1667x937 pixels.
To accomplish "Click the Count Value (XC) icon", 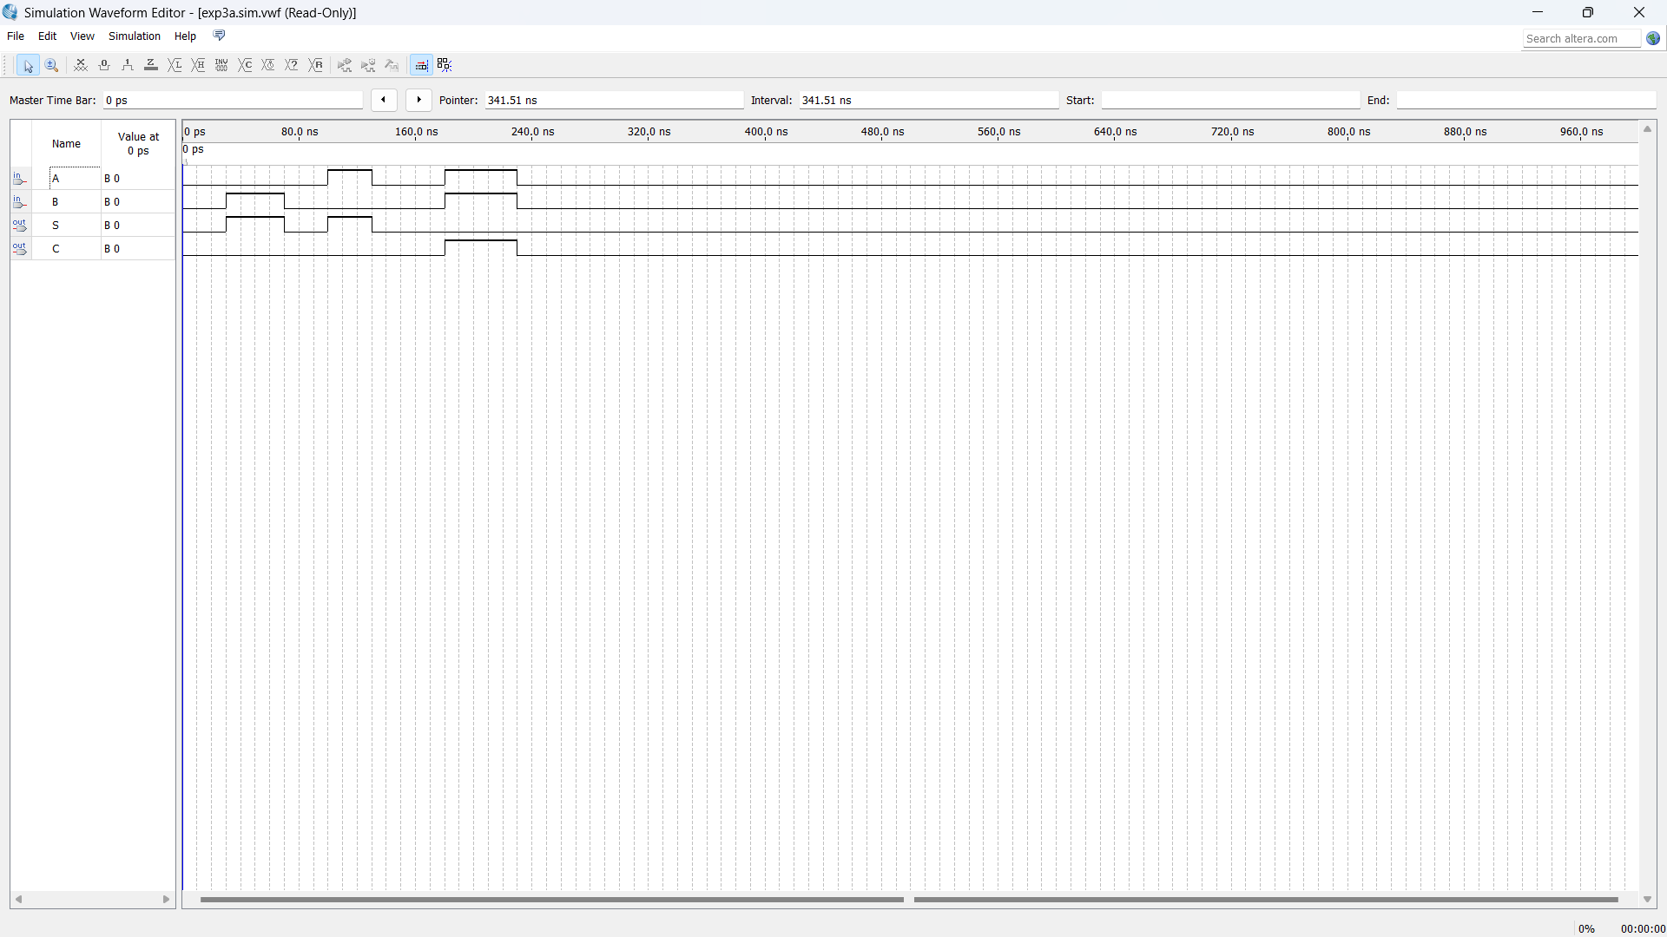I will click(246, 65).
